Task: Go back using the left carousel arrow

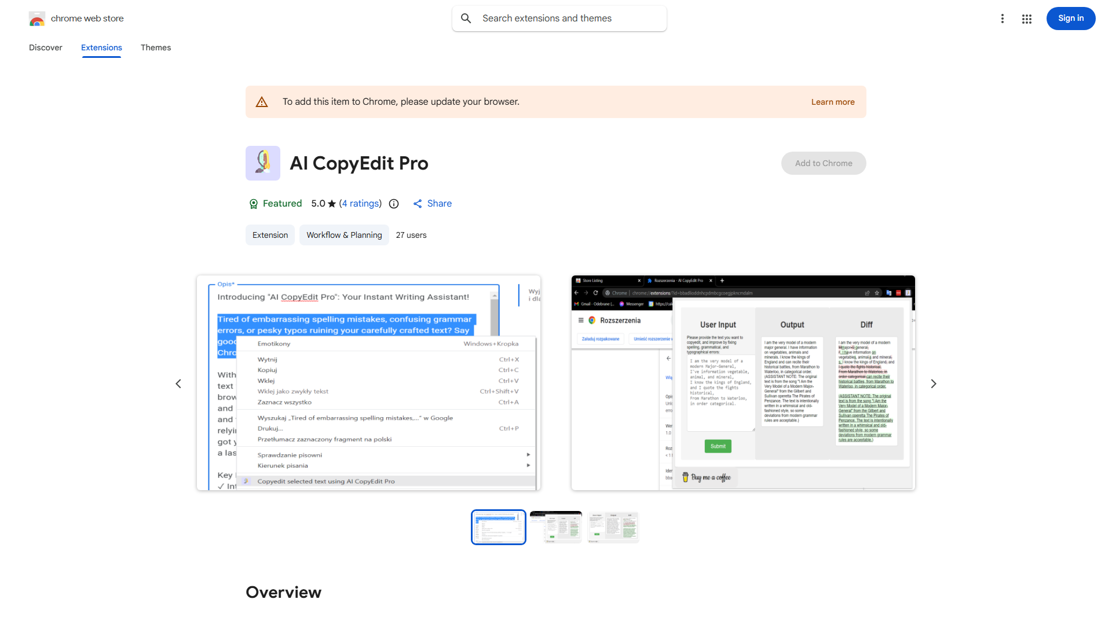Action: pyautogui.click(x=178, y=383)
